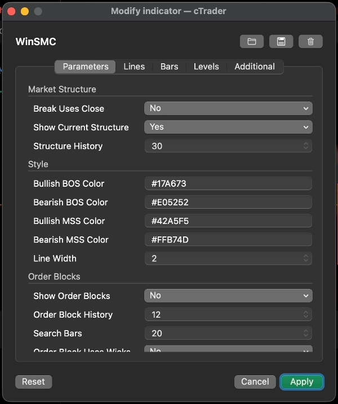
Task: Open the Show Order Blocks dropdown
Action: (x=228, y=296)
